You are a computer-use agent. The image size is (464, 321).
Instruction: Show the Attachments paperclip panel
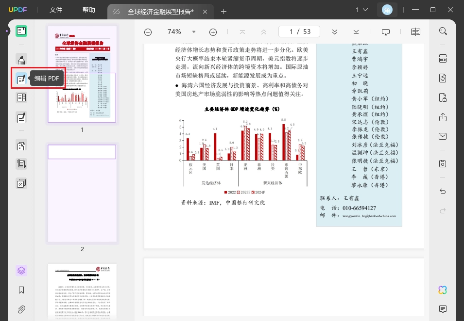21,309
